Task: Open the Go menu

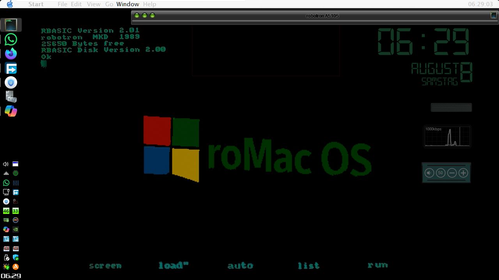Action: [109, 4]
